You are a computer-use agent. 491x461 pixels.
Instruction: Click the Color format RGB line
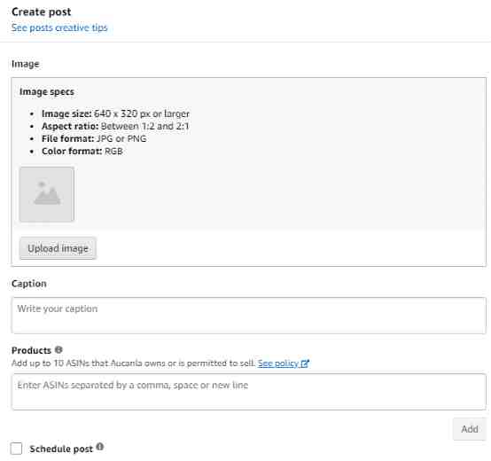tap(82, 152)
